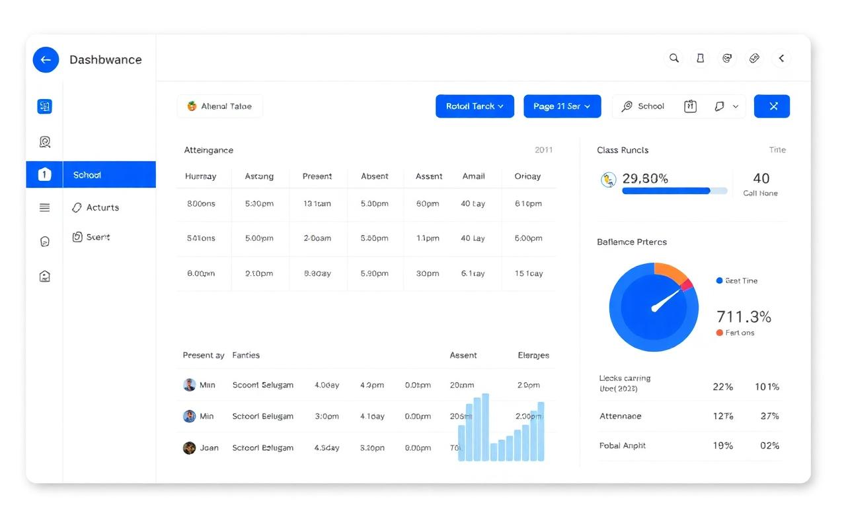The image size is (846, 528).
Task: Open the Rotocl Tarck dropdown
Action: [475, 106]
